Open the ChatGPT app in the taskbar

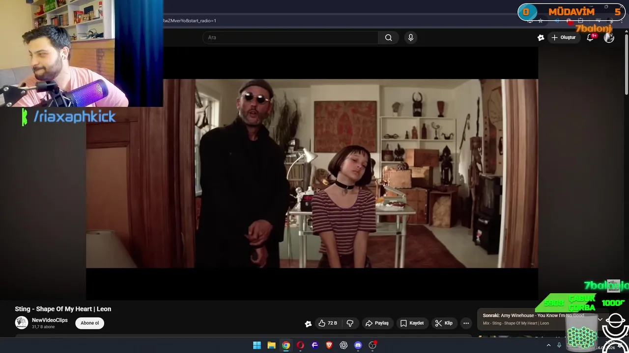343,345
